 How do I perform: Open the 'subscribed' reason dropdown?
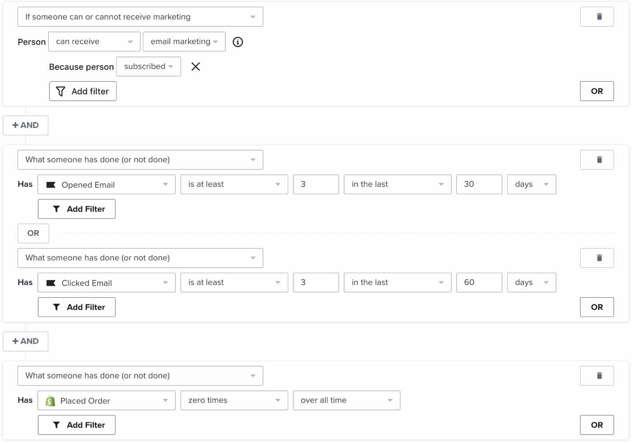click(149, 66)
